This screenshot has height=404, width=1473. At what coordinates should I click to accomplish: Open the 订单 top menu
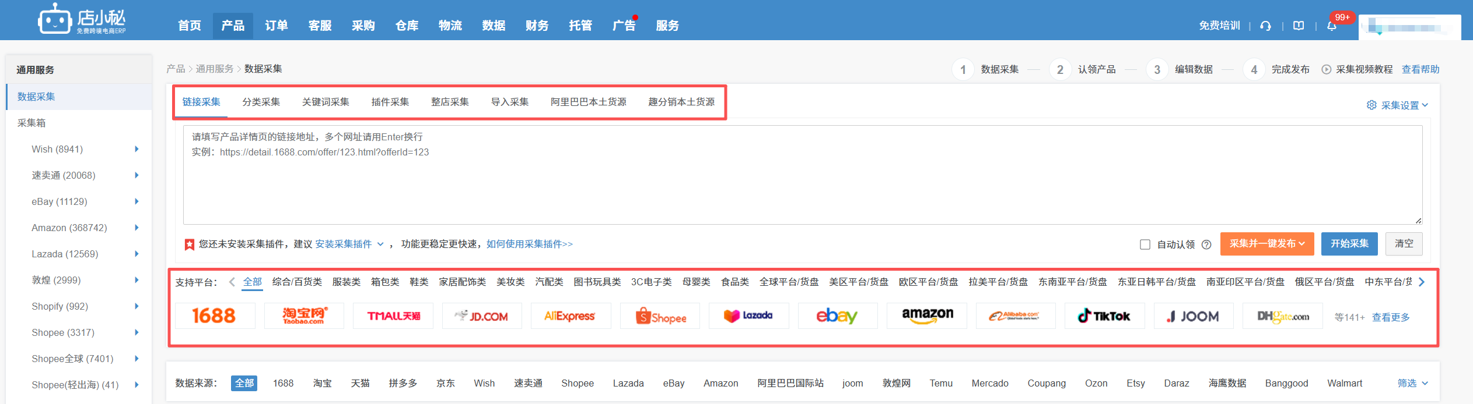[x=277, y=26]
